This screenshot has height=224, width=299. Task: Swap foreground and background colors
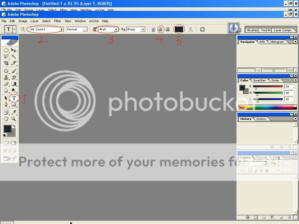(14, 126)
